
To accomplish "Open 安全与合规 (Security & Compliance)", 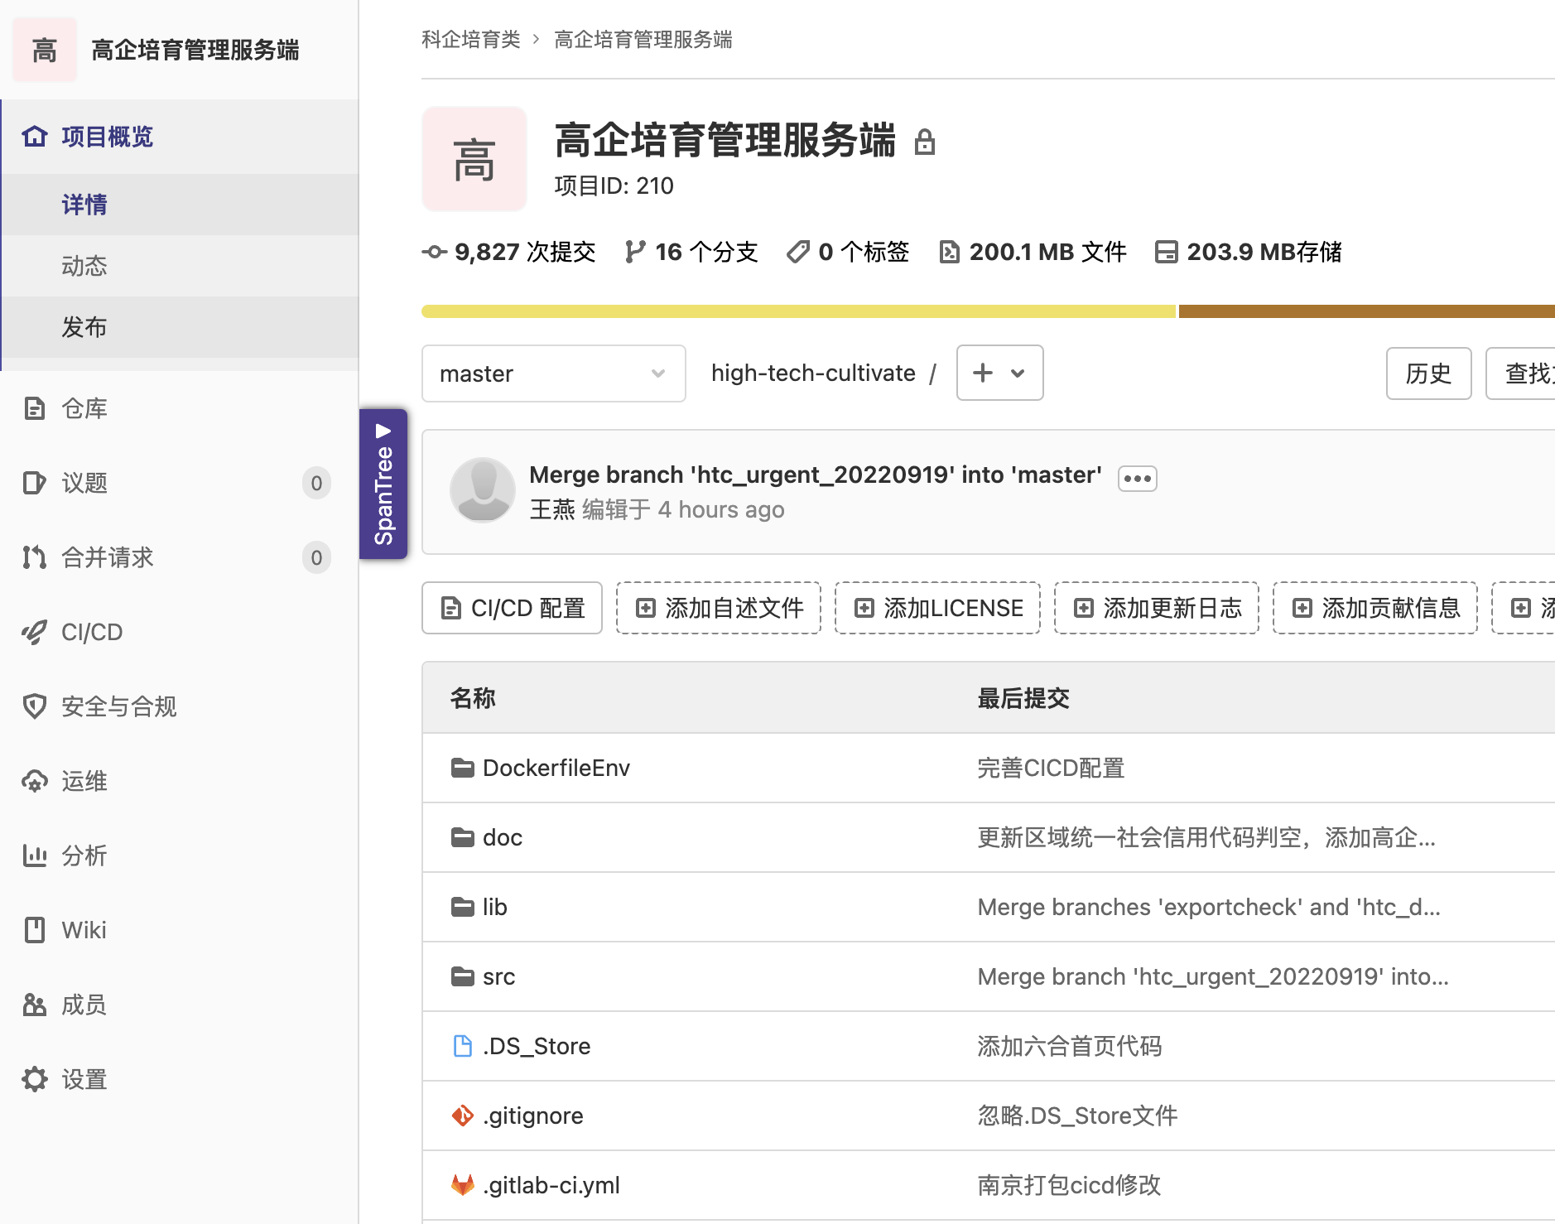I will [x=118, y=706].
